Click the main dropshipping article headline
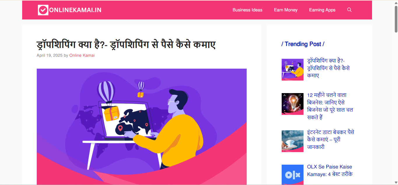The width and height of the screenshot is (398, 185). [126, 45]
